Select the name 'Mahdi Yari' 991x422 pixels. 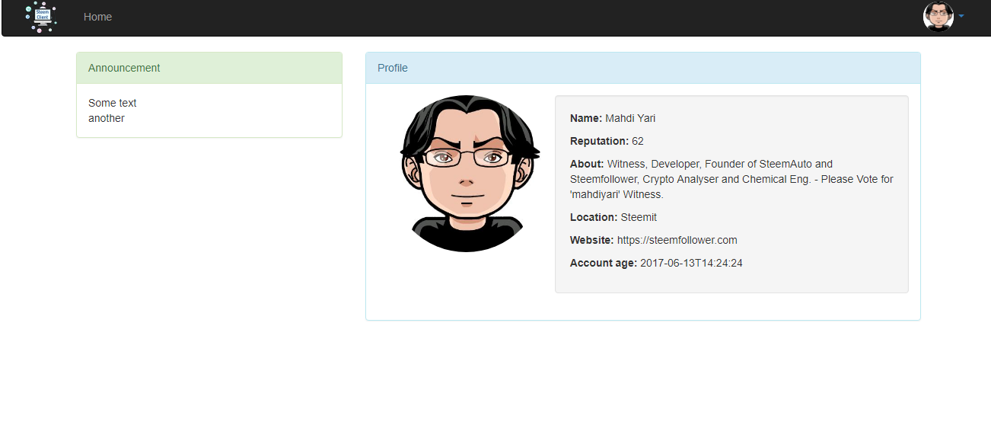coord(630,118)
